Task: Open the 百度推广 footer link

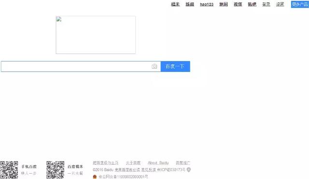Action: point(183,163)
